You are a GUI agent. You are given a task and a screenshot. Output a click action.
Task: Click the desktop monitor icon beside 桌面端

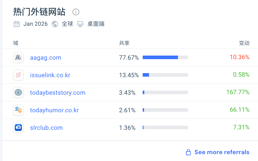(x=80, y=24)
